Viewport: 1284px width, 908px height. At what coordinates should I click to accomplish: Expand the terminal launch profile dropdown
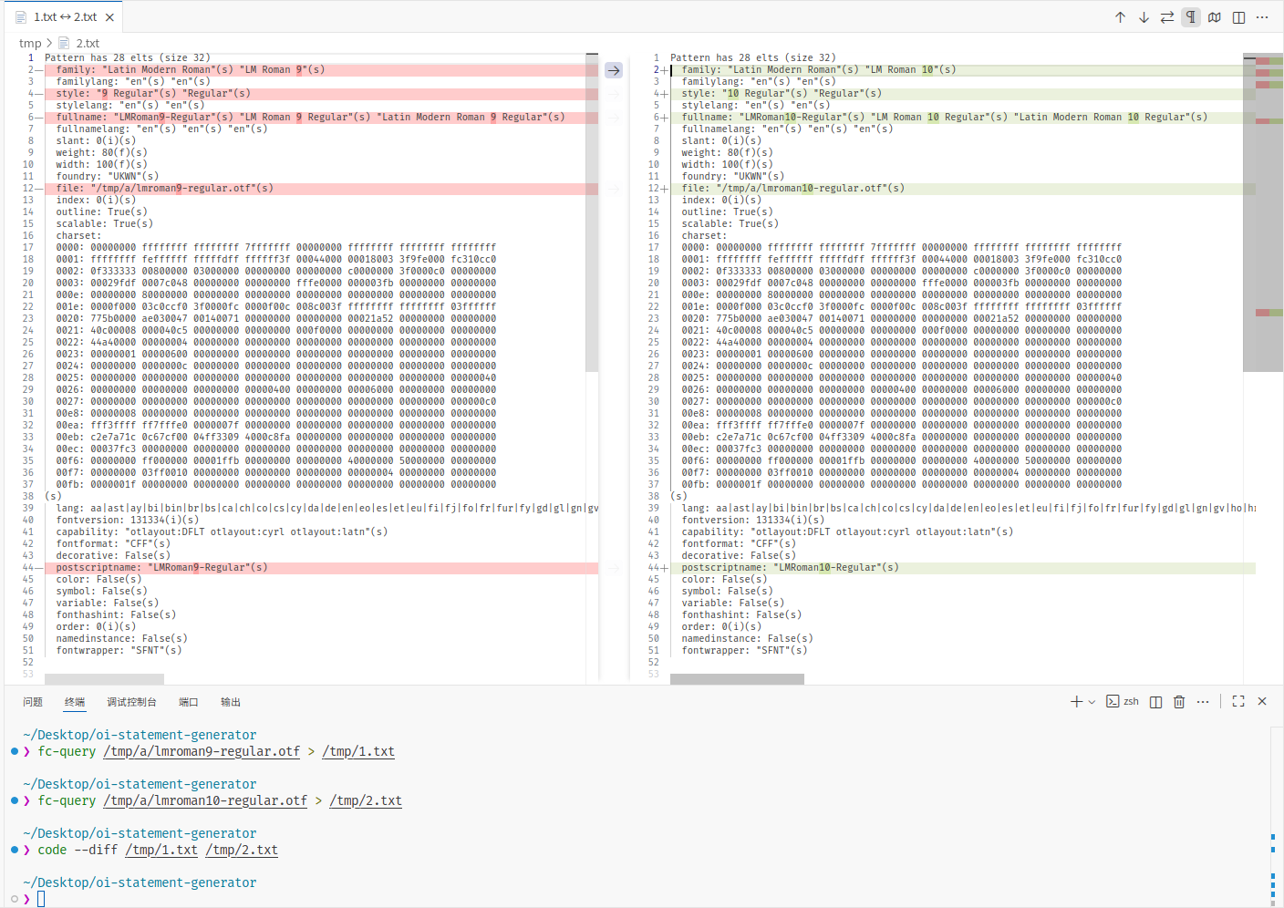[1092, 702]
